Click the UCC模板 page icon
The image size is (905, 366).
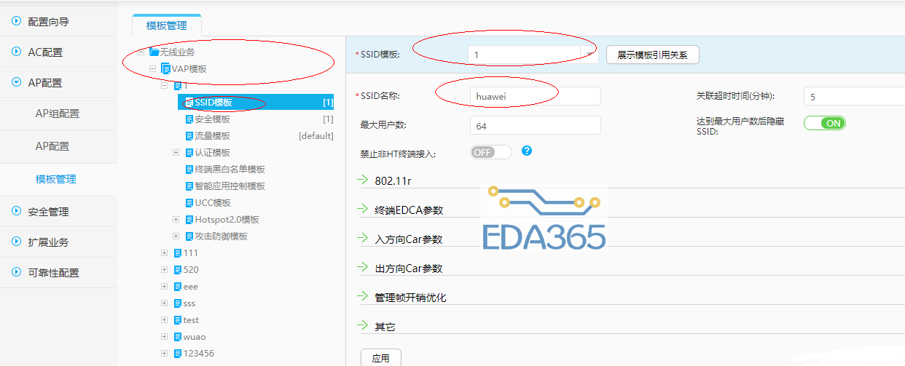coord(189,202)
